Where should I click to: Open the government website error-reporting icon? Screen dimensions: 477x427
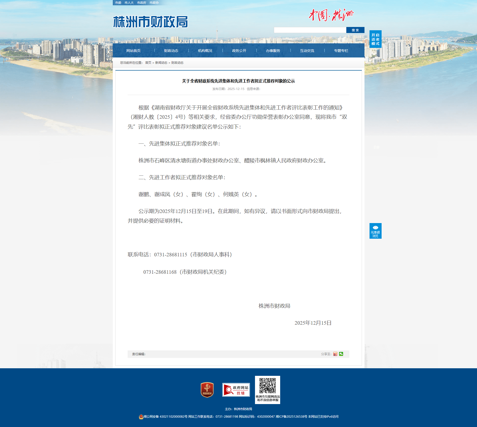[236, 390]
